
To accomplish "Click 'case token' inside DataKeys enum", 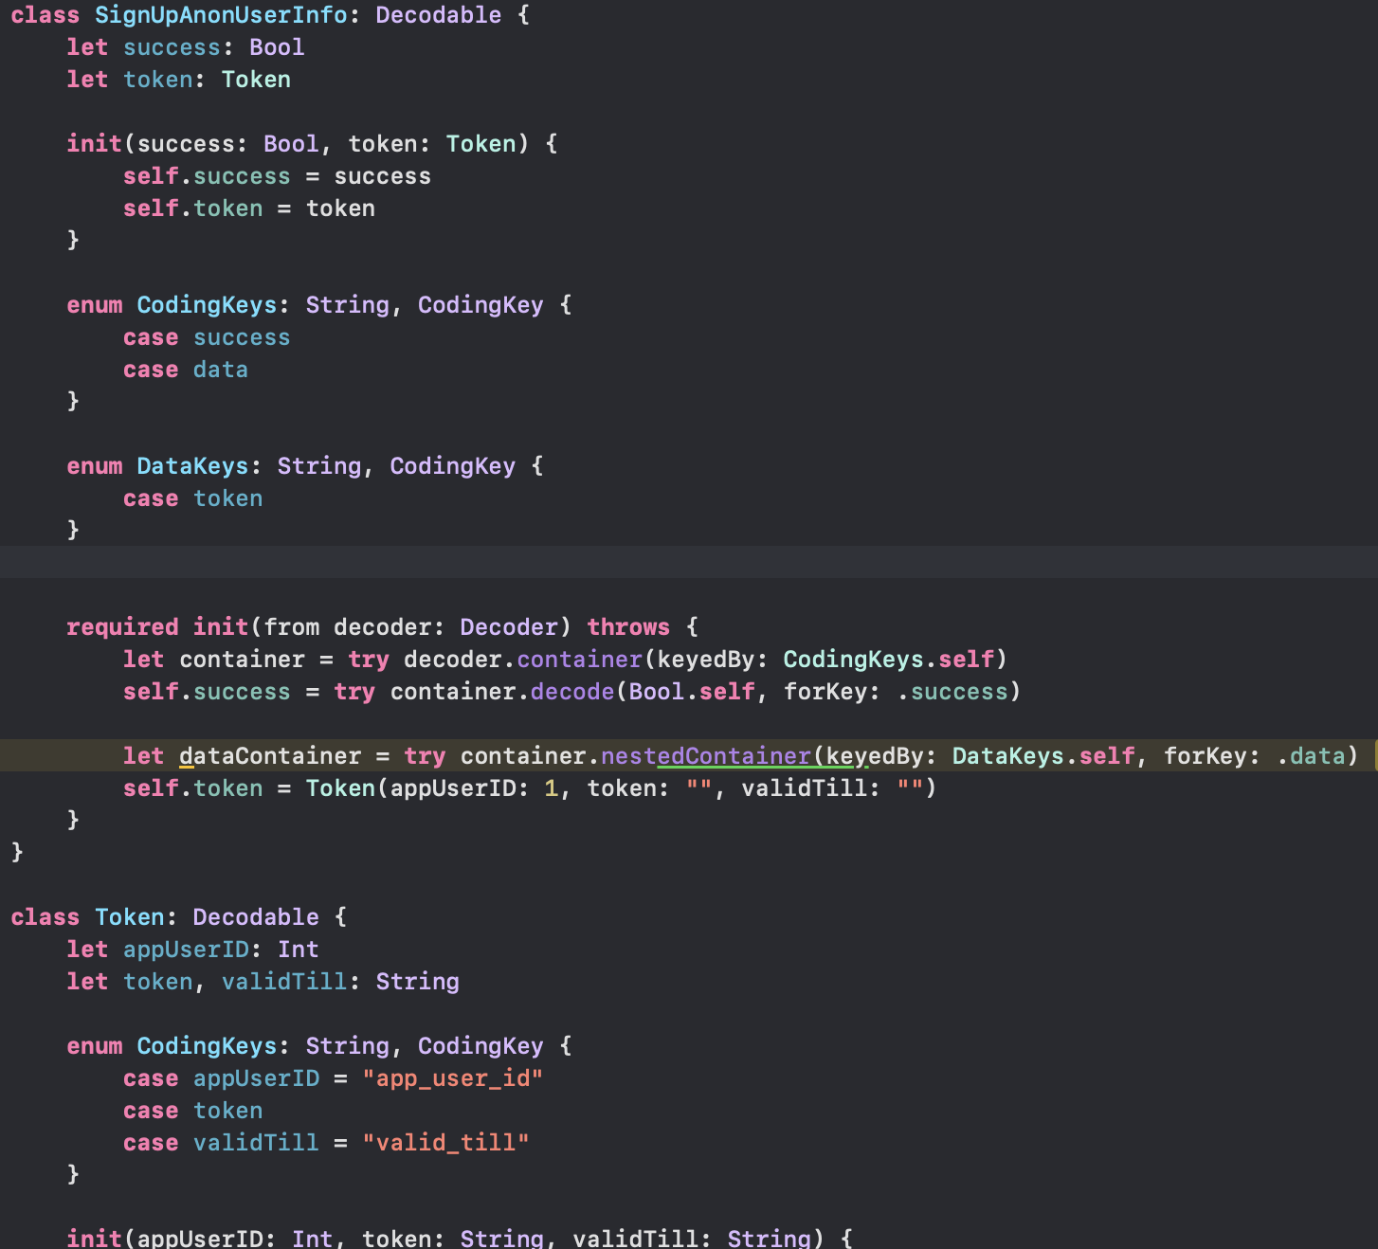I will click(192, 498).
